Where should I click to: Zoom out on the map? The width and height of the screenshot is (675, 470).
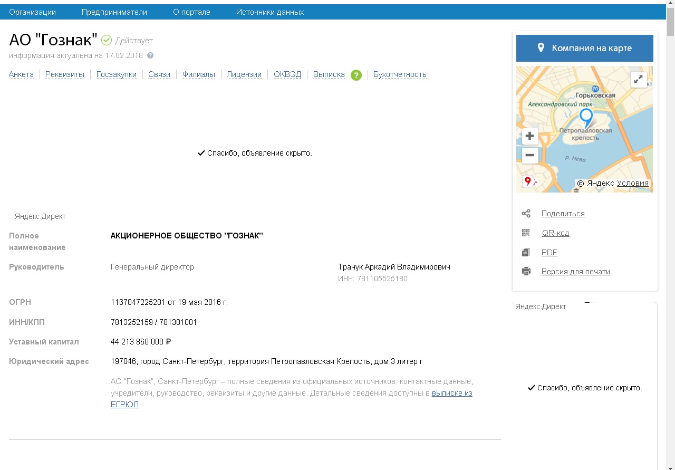tap(530, 155)
